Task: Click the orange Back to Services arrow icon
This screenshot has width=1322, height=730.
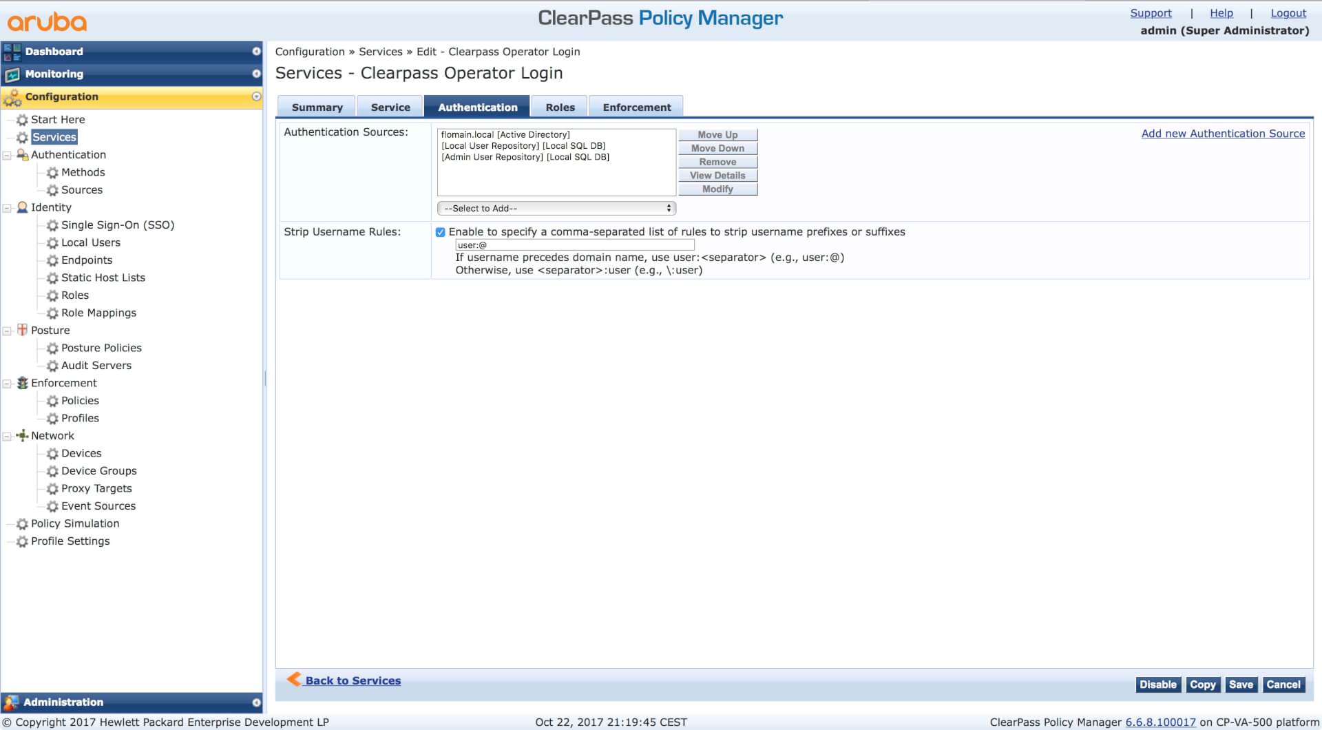Action: [x=294, y=679]
